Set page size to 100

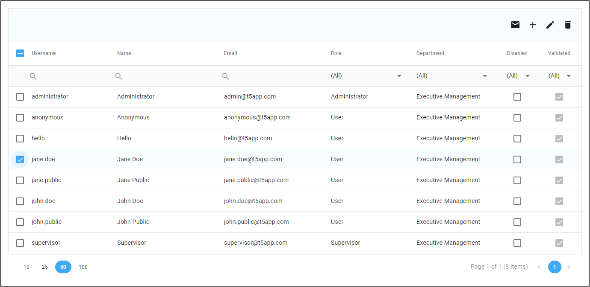83,267
